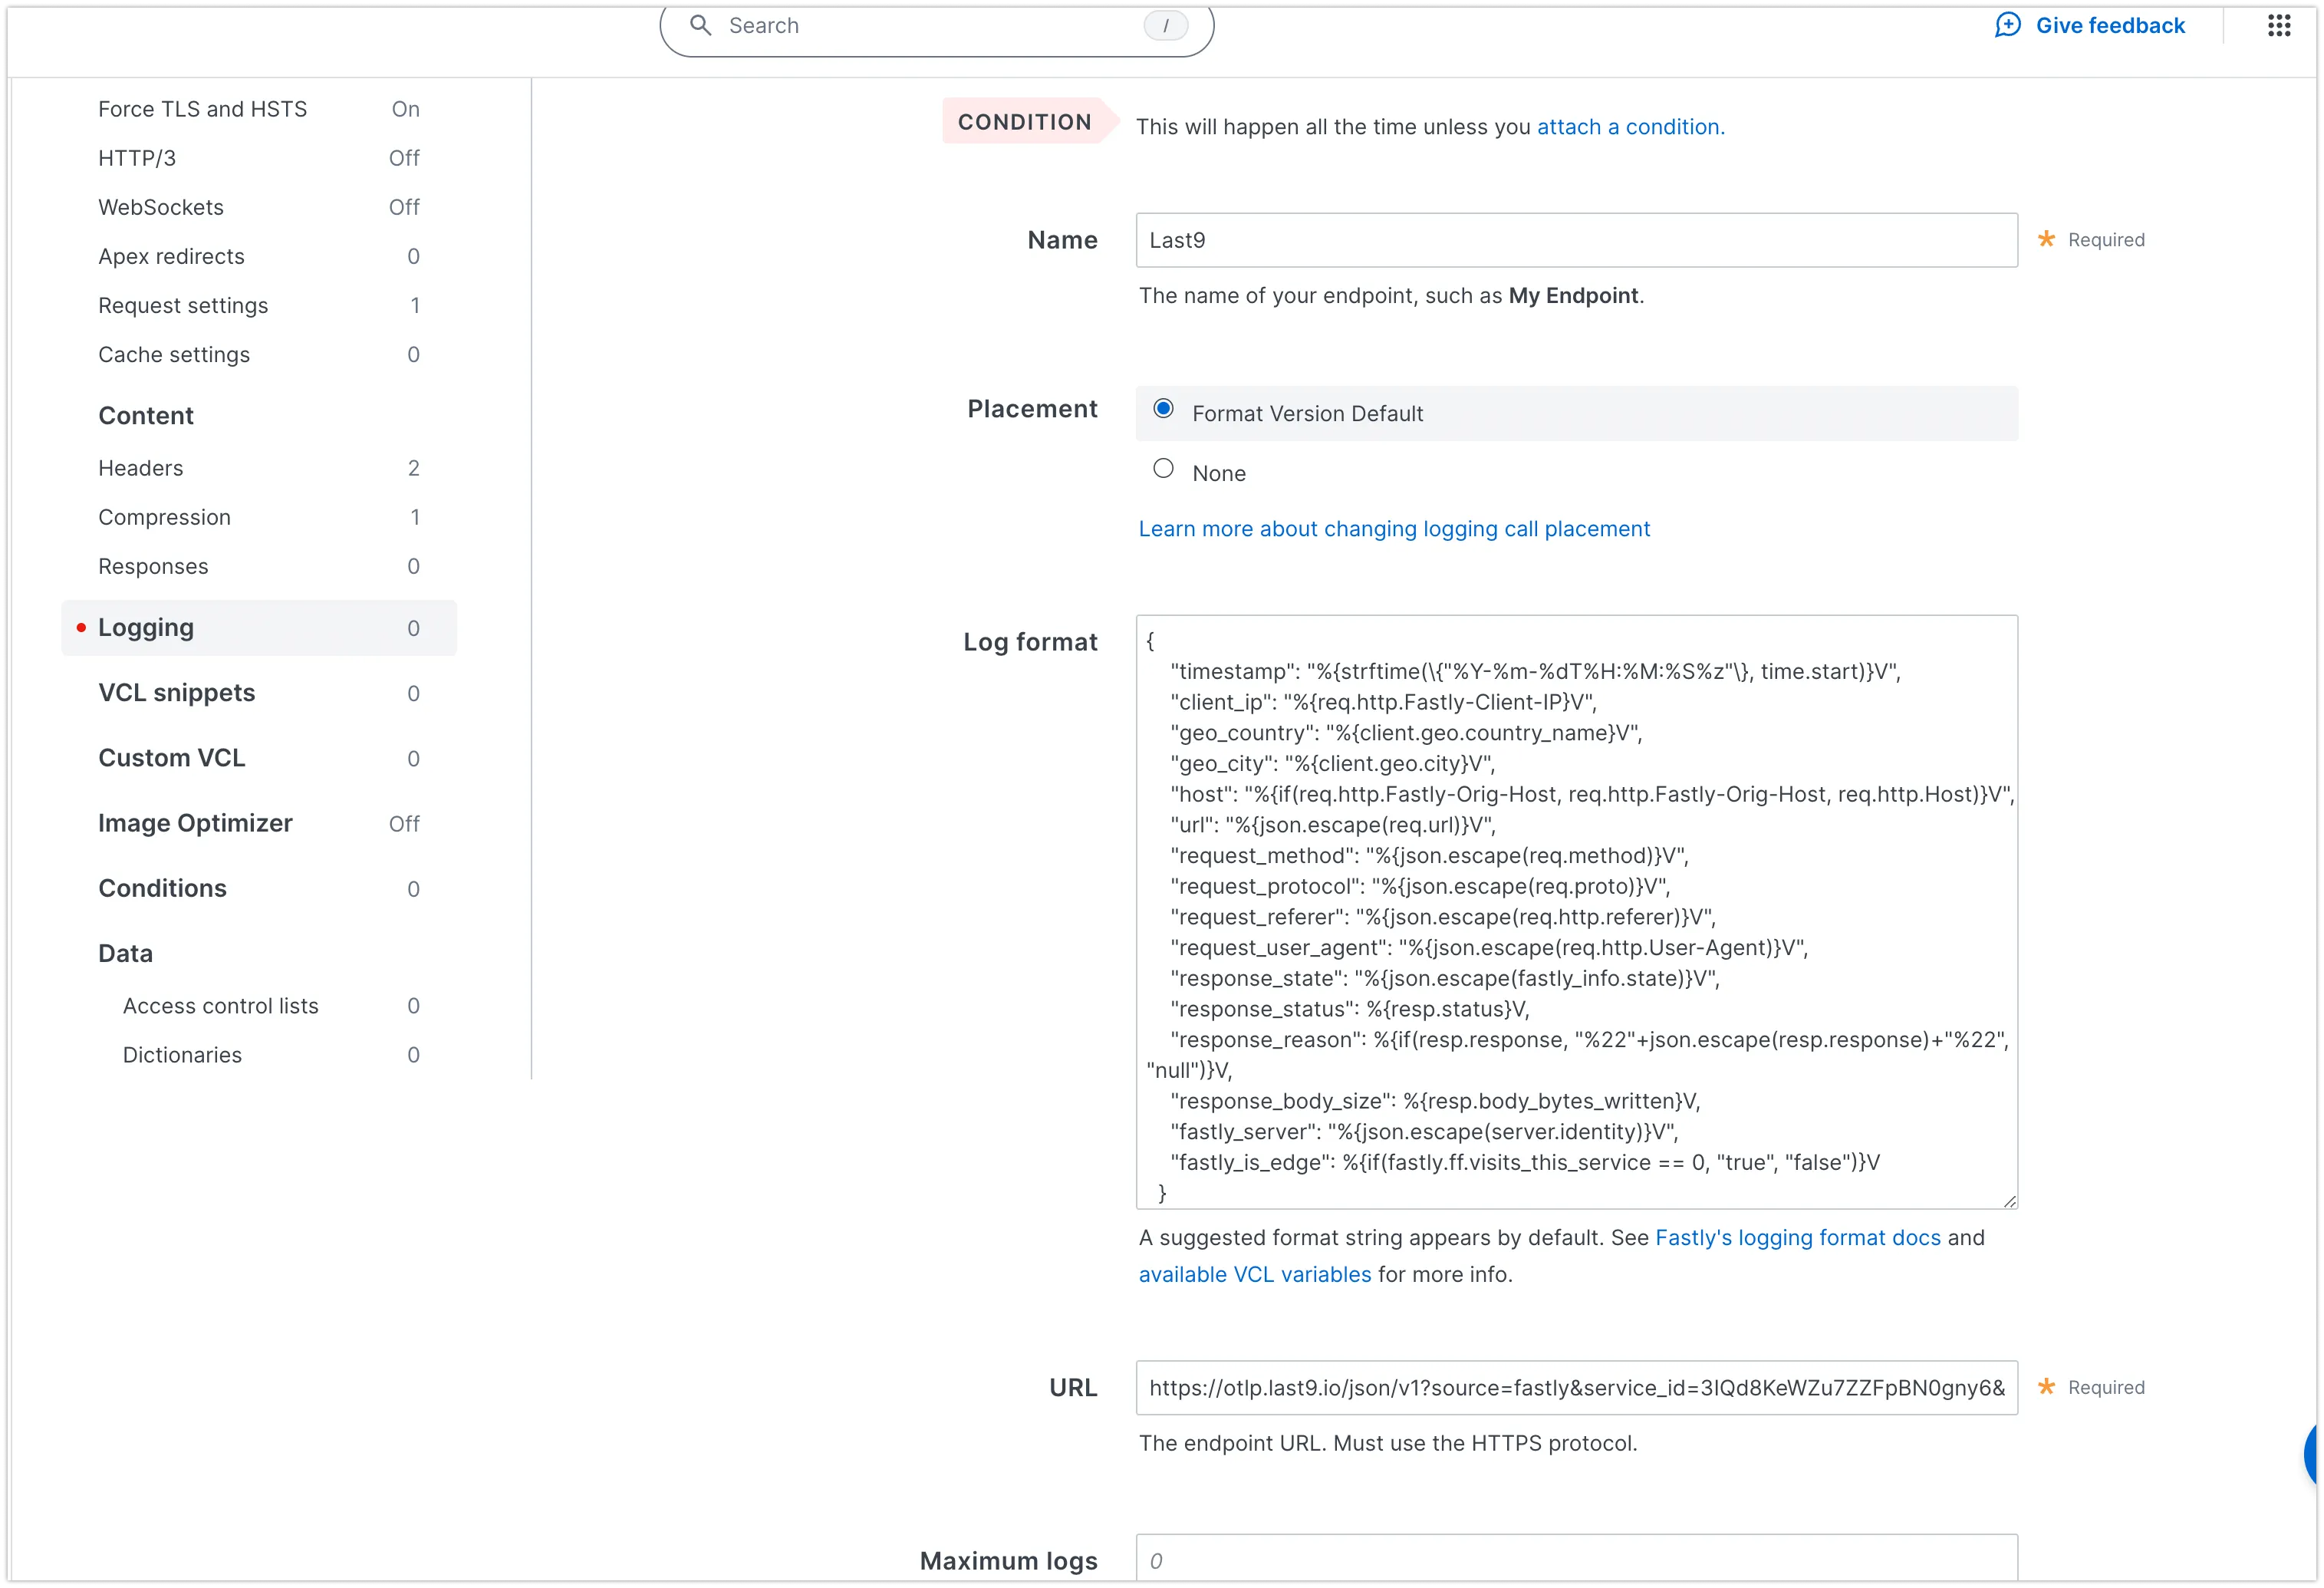Select the Format Version Default radio button
Viewport: 2324px width, 1588px height.
[x=1163, y=409]
